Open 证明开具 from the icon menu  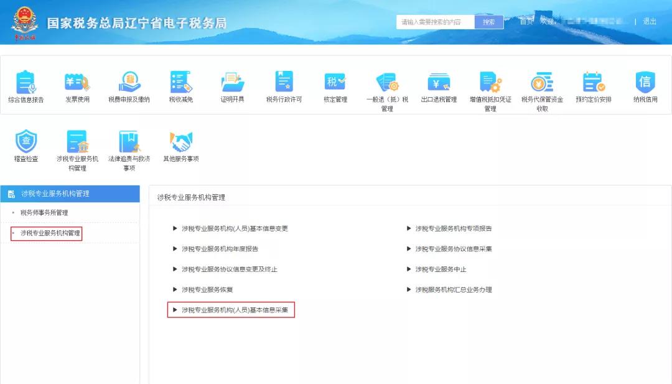(232, 87)
